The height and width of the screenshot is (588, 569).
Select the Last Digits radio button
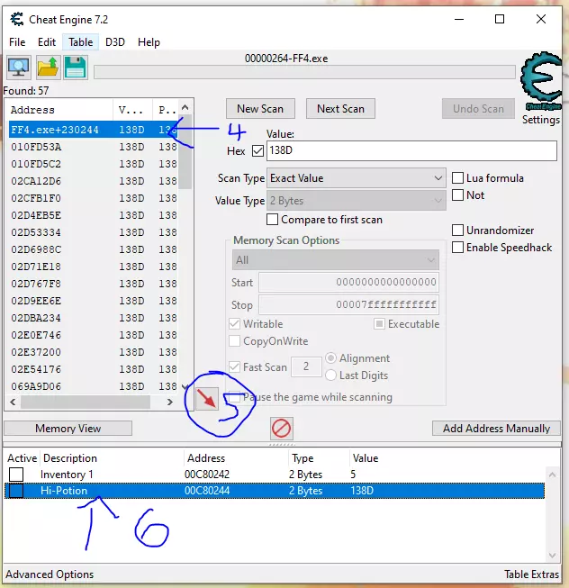(x=330, y=375)
